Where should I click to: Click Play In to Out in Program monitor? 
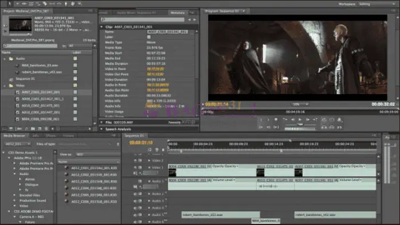[x=276, y=127]
